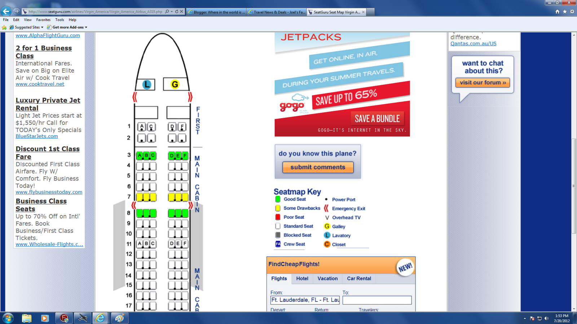Image resolution: width=577 pixels, height=324 pixels.
Task: Click the Emergency Exit icon in key
Action: tap(326, 208)
